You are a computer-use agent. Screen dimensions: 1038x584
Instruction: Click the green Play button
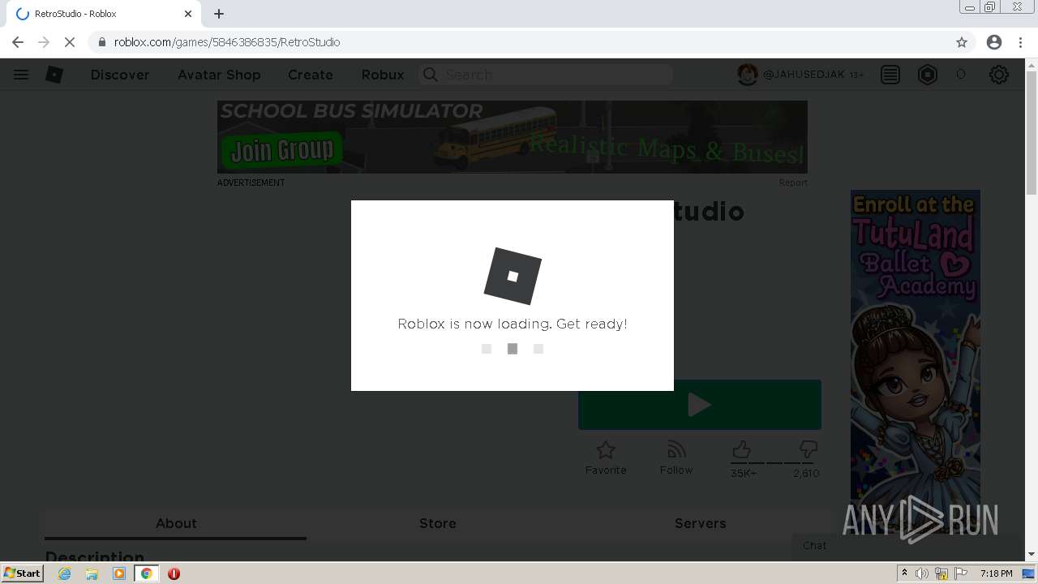(x=700, y=405)
